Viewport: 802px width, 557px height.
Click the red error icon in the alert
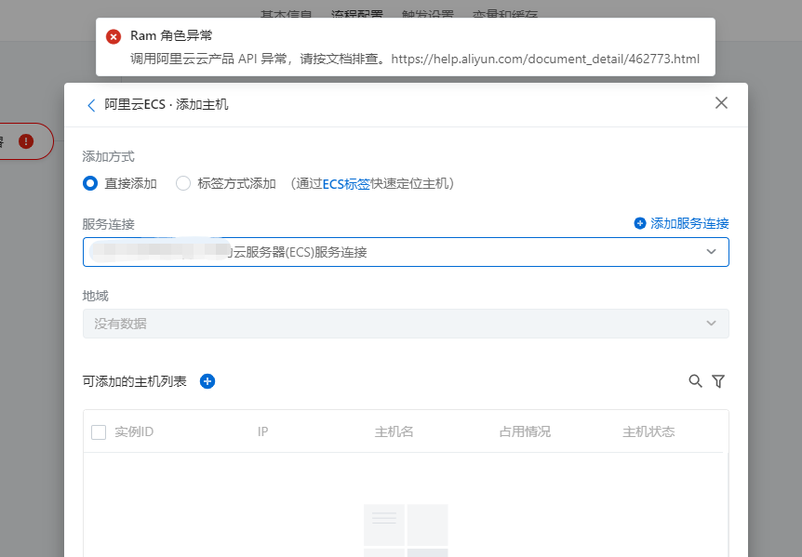click(x=114, y=37)
